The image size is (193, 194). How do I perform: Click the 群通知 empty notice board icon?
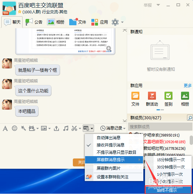coord(160,50)
